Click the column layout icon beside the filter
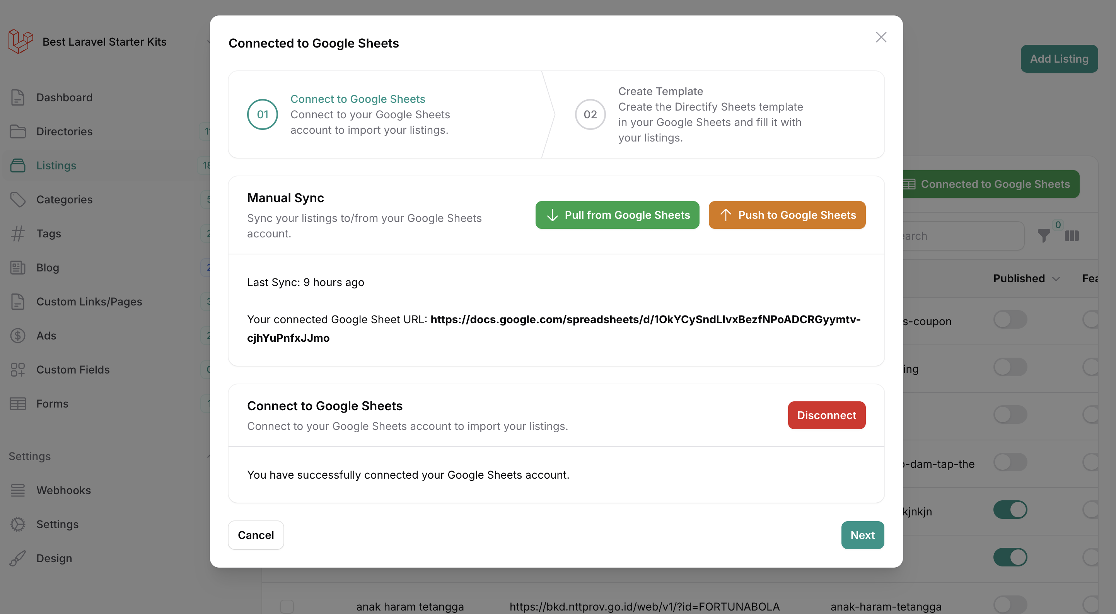Image resolution: width=1116 pixels, height=614 pixels. pos(1072,236)
